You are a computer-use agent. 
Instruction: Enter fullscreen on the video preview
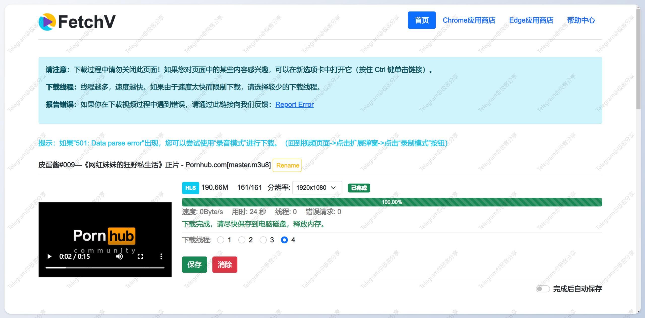[140, 256]
